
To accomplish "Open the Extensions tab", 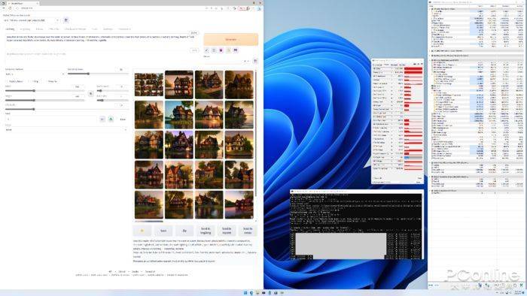I will click(124, 29).
